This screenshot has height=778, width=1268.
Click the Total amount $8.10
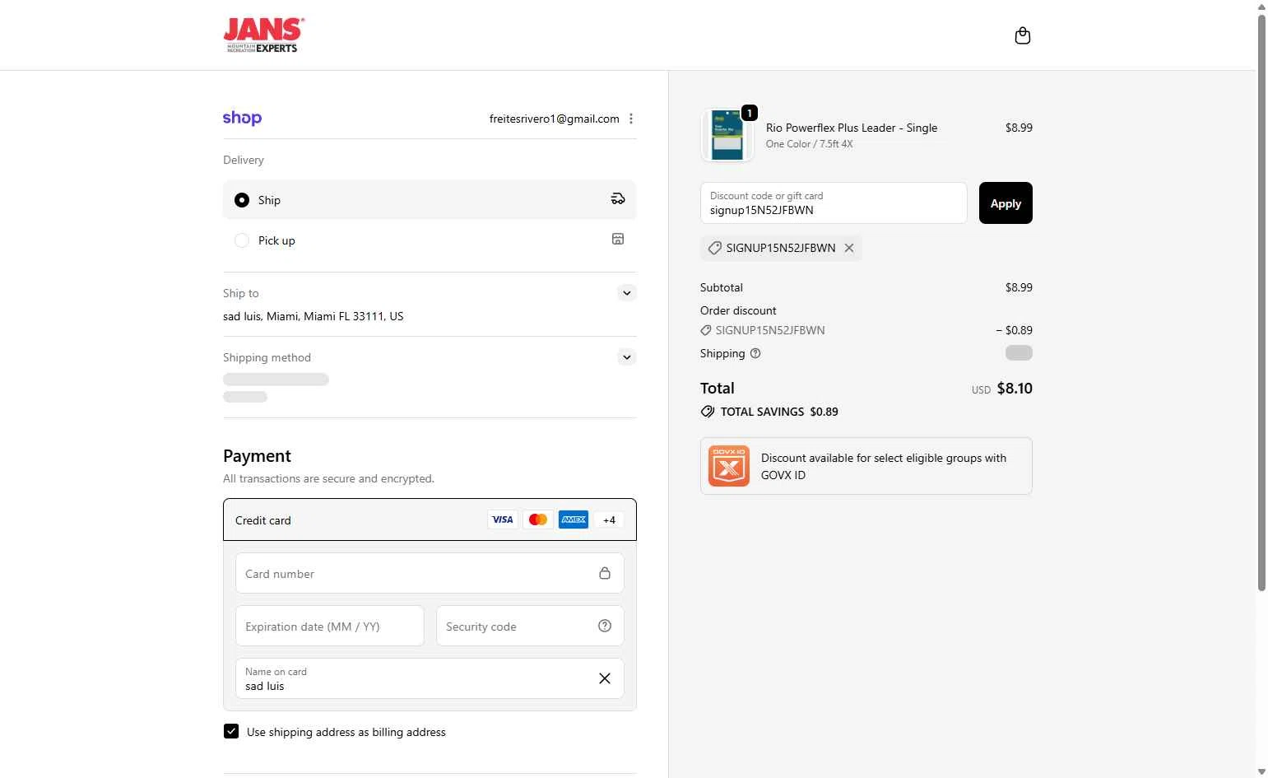pos(1015,389)
